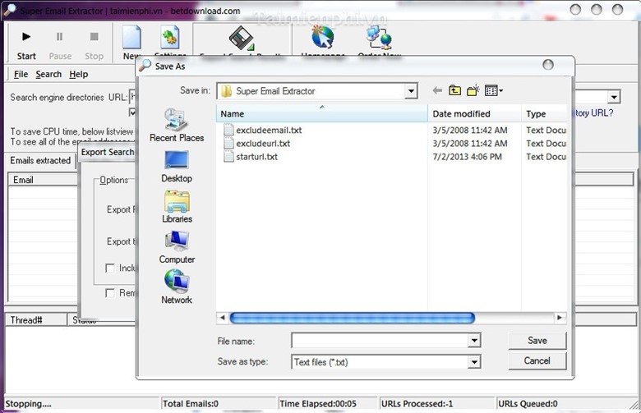641x413 pixels.
Task: Go to Desktop in the Save As sidebar
Action: (x=177, y=167)
